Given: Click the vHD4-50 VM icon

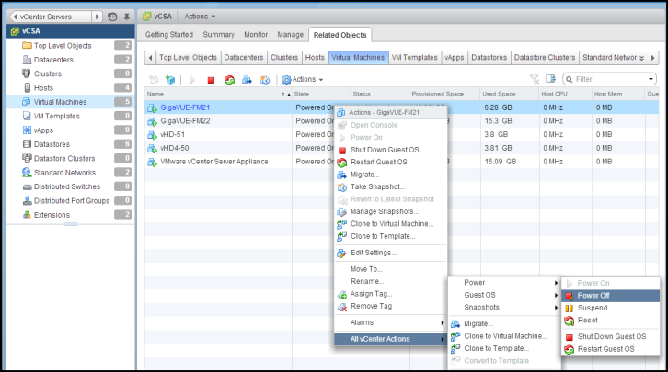Looking at the screenshot, I should click(152, 149).
